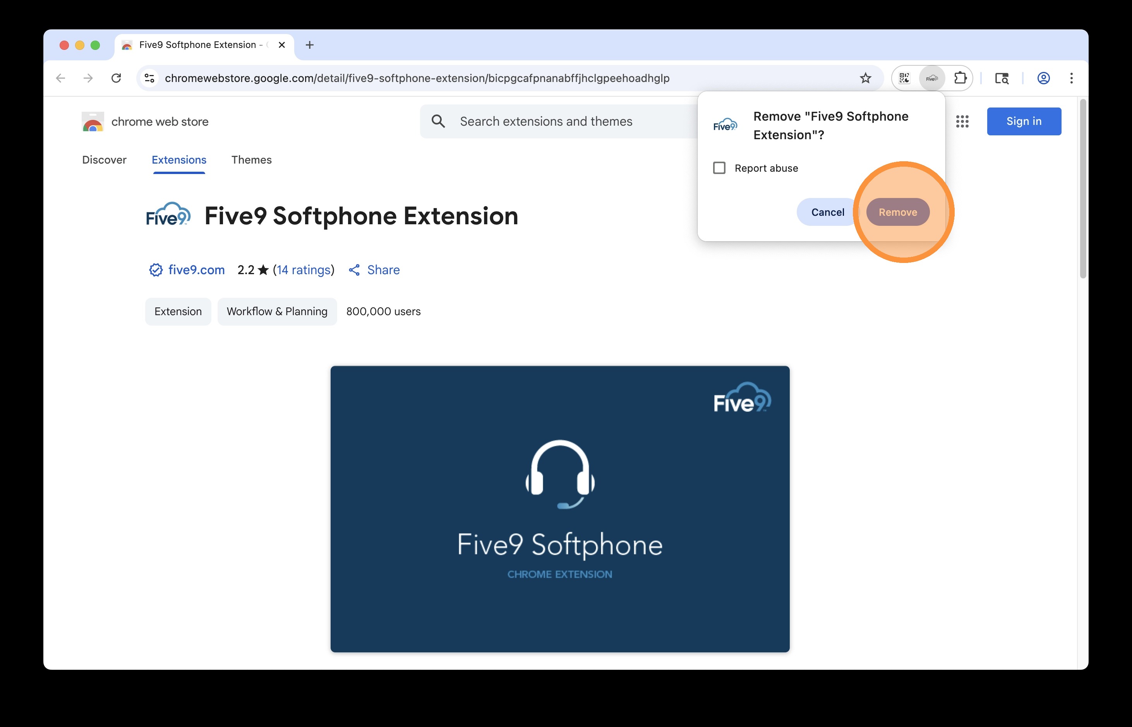Click the Sign in button
1132x727 pixels.
[1024, 121]
